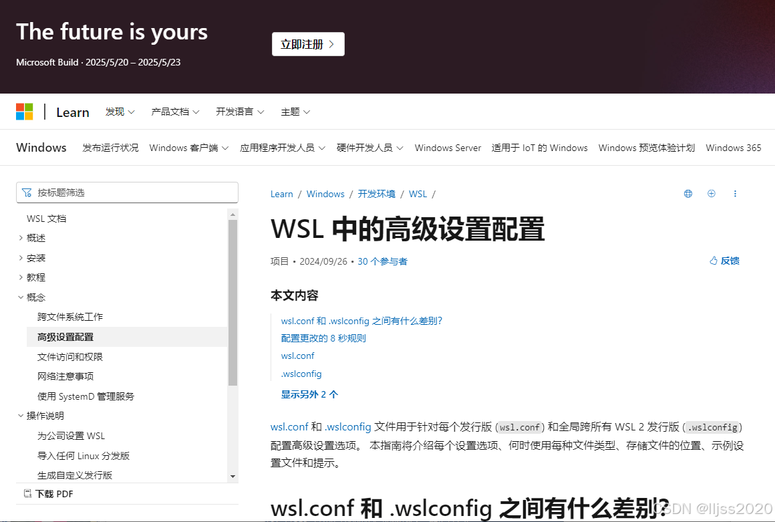The height and width of the screenshot is (522, 775).
Task: Expand the 概述 tree node
Action: (x=21, y=238)
